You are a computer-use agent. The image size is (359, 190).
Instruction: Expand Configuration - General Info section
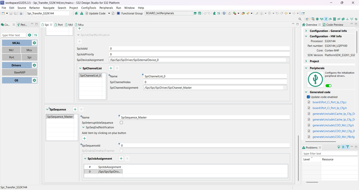tap(306, 31)
